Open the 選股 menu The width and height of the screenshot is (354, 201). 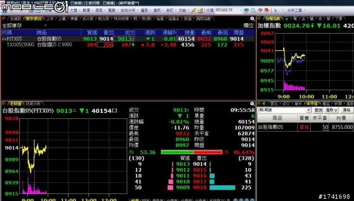coord(145,10)
